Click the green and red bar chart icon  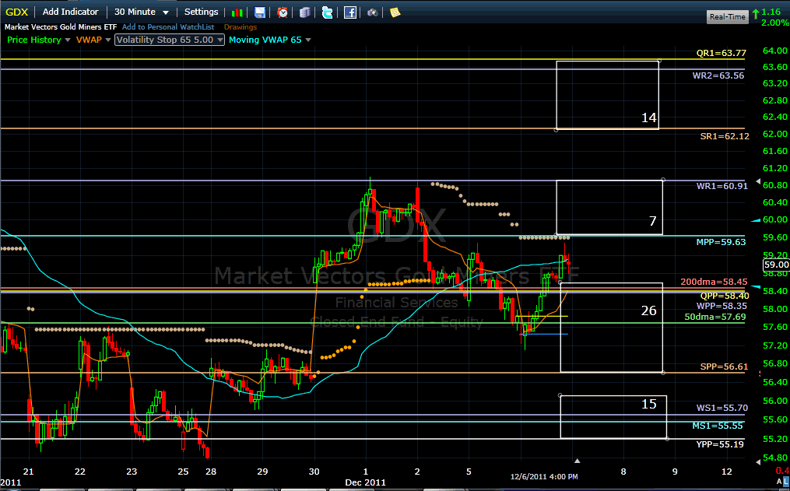pos(237,12)
